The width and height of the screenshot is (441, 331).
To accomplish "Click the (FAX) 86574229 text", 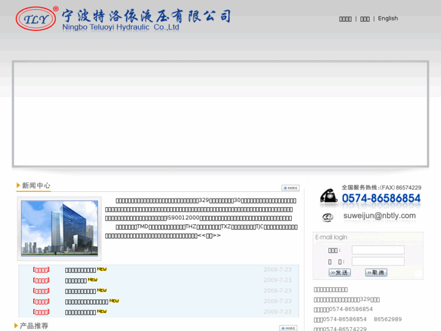I will coord(400,188).
